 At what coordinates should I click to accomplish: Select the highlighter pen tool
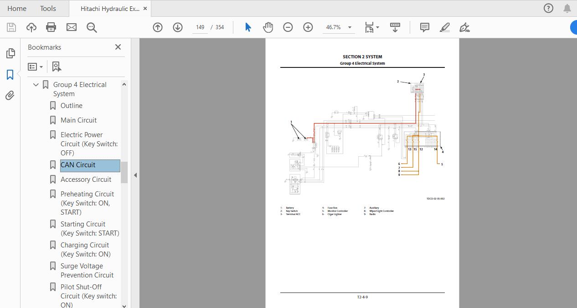(445, 27)
